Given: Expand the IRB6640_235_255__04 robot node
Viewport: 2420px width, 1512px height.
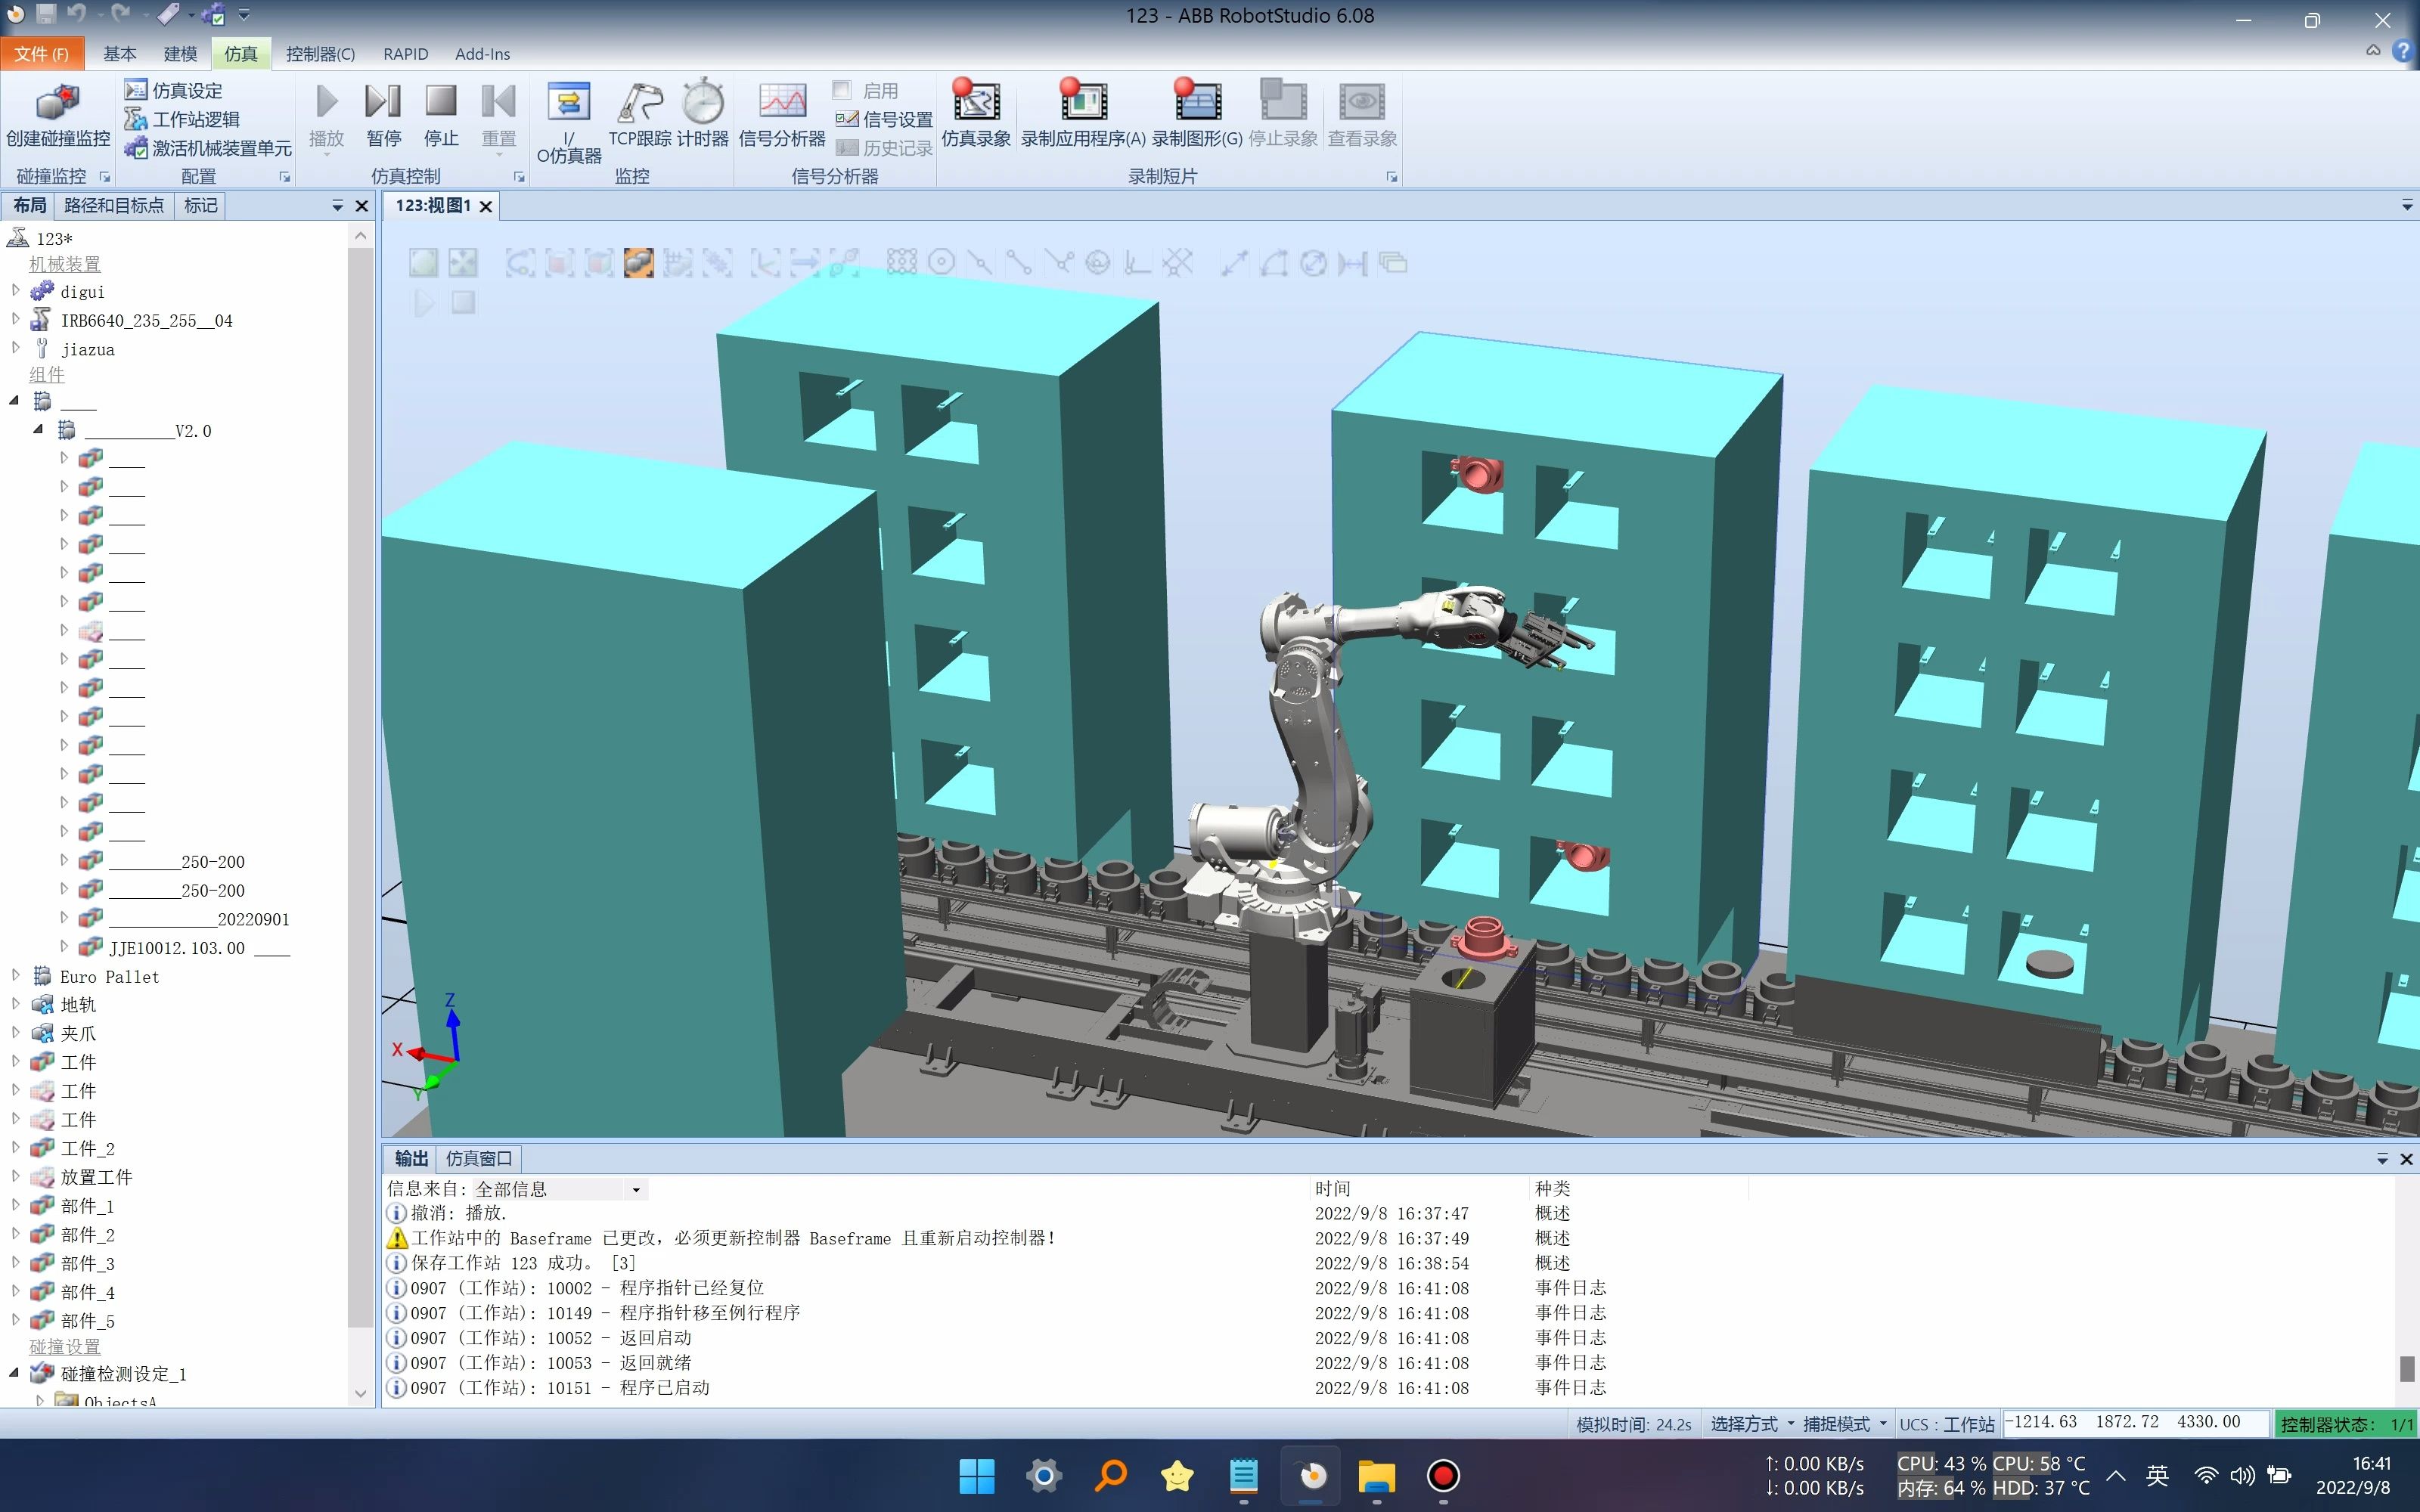Looking at the screenshot, I should coord(15,320).
